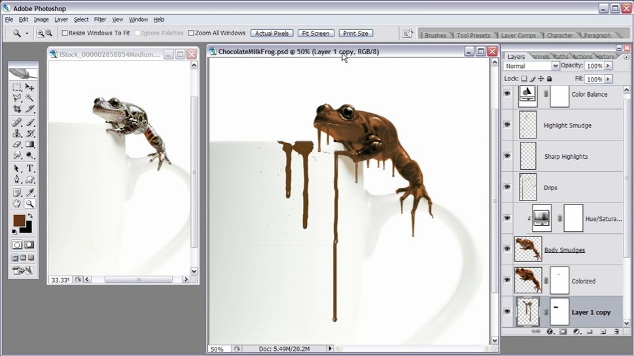Viewport: 634px width, 356px height.
Task: Create new layer group folder icon
Action: 590,331
